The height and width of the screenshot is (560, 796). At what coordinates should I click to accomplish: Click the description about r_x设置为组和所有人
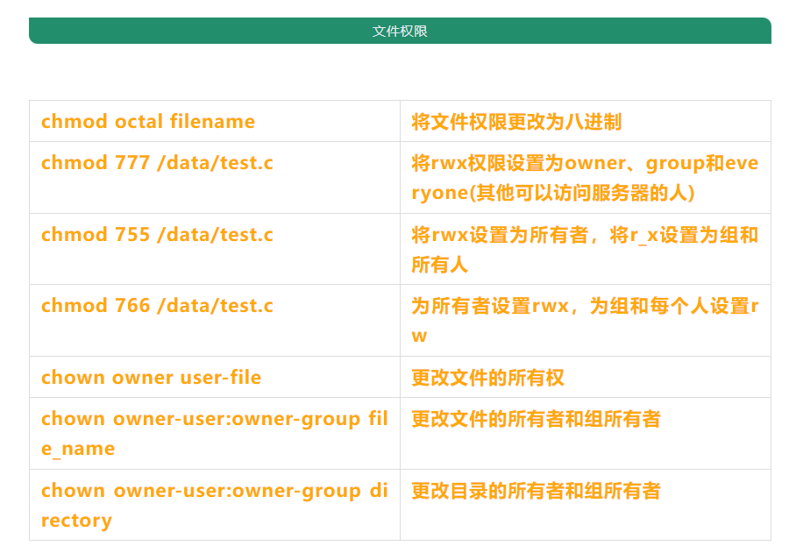[585, 250]
